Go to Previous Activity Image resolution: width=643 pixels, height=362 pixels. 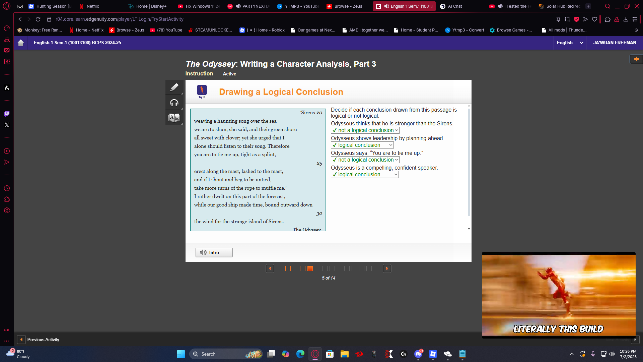(x=38, y=340)
